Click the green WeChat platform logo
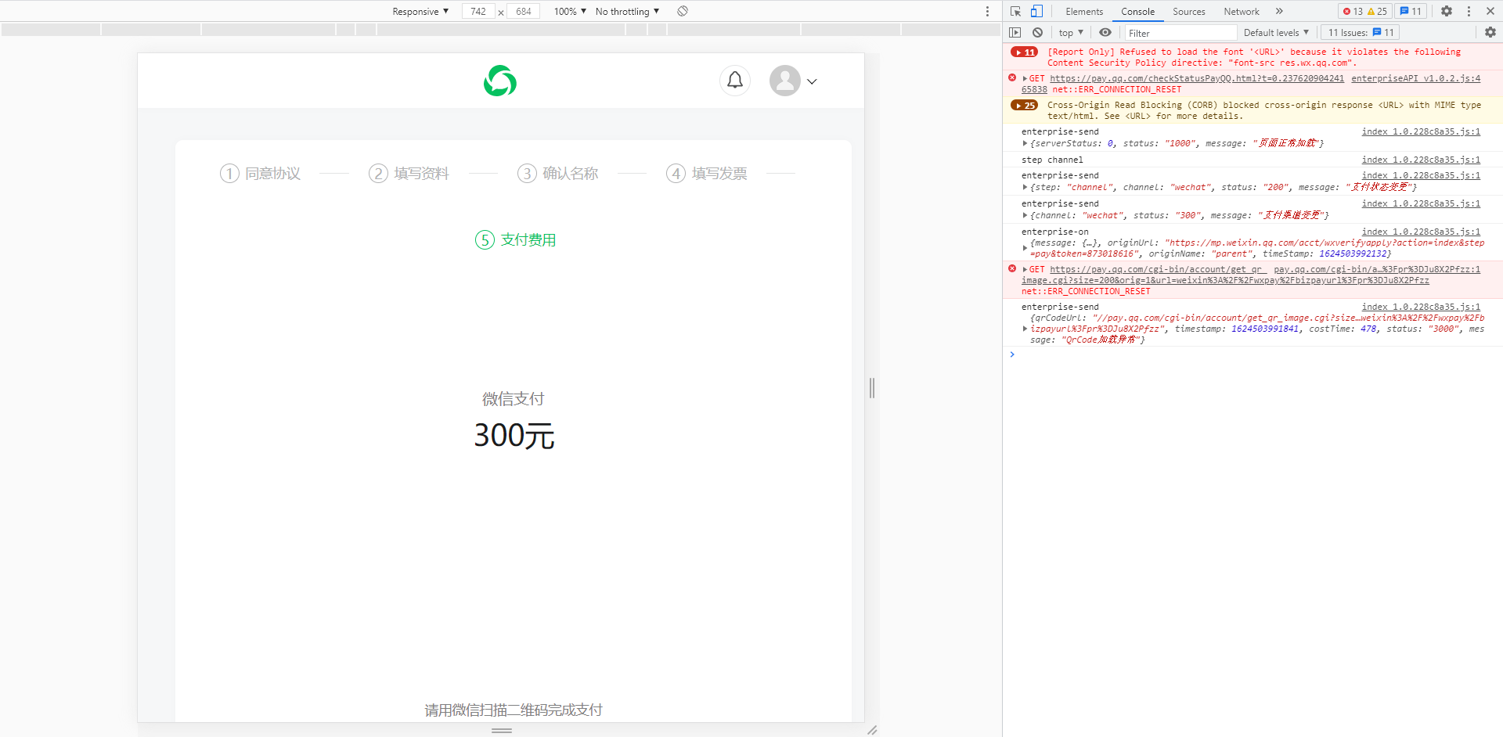The width and height of the screenshot is (1503, 737). (500, 81)
